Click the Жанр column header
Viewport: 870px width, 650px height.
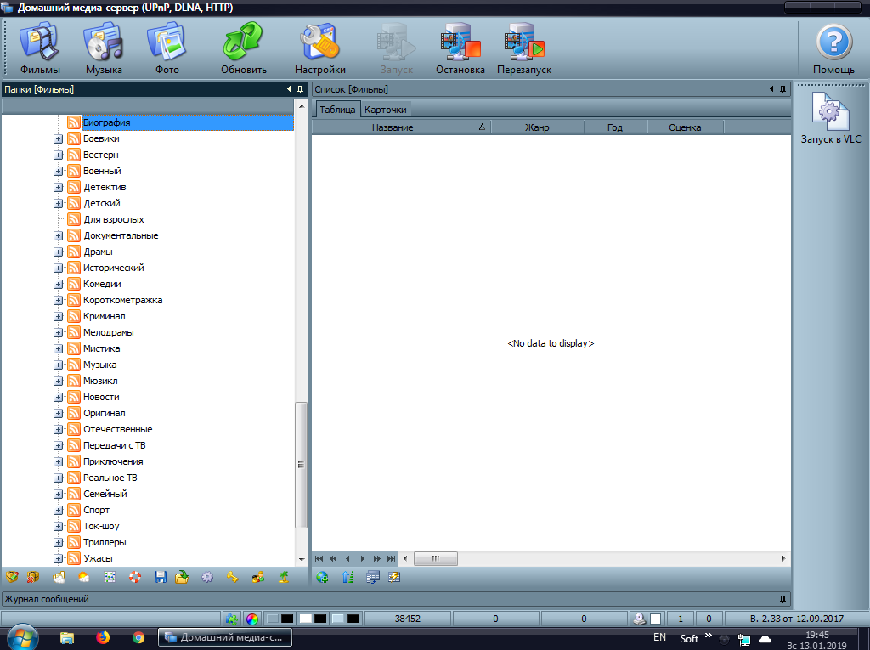pos(537,127)
